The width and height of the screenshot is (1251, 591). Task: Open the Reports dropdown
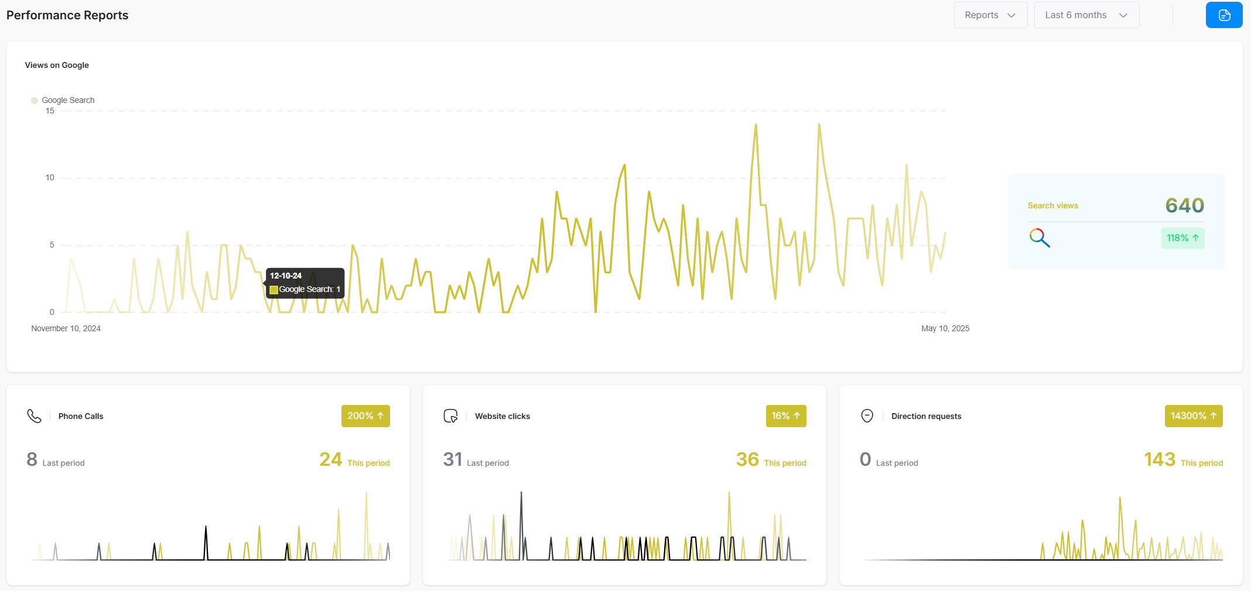click(x=990, y=15)
